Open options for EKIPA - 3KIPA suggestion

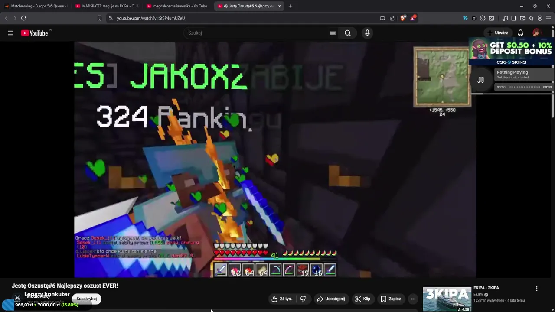tap(537, 289)
